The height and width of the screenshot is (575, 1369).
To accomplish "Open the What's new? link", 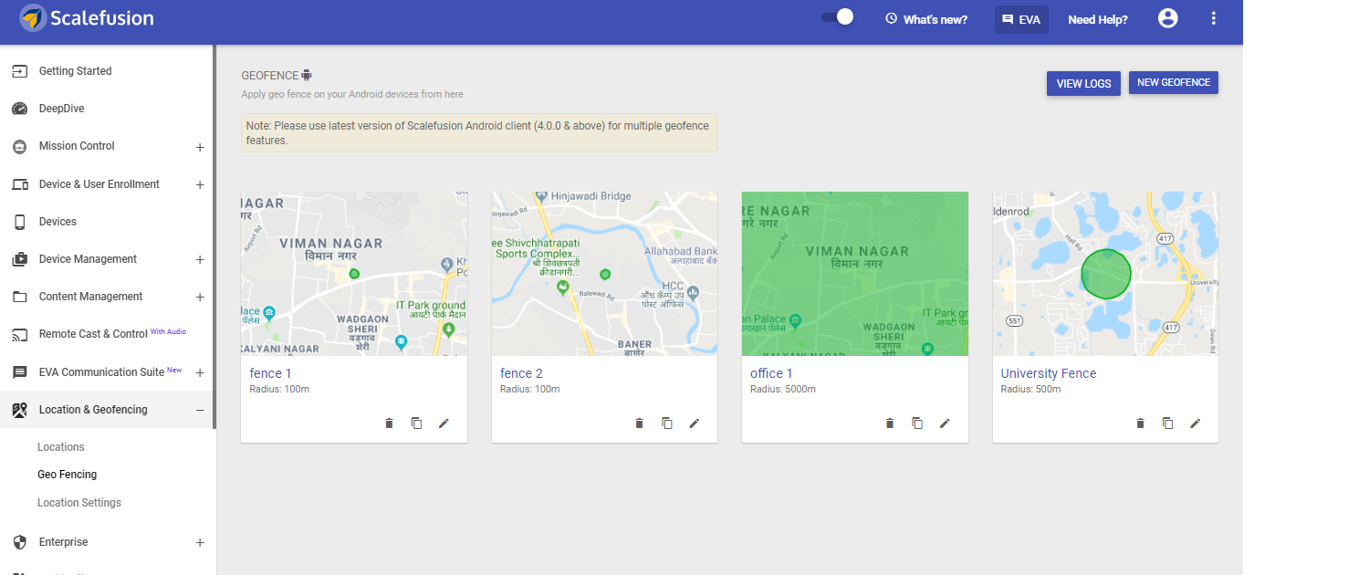I will pos(926,19).
